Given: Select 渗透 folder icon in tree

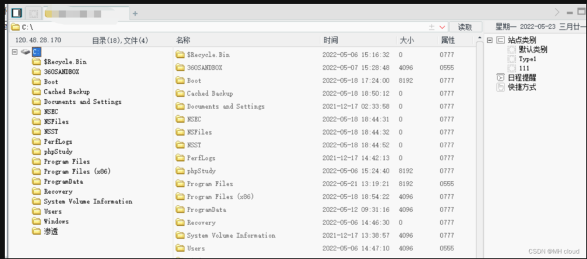Looking at the screenshot, I should (x=36, y=231).
